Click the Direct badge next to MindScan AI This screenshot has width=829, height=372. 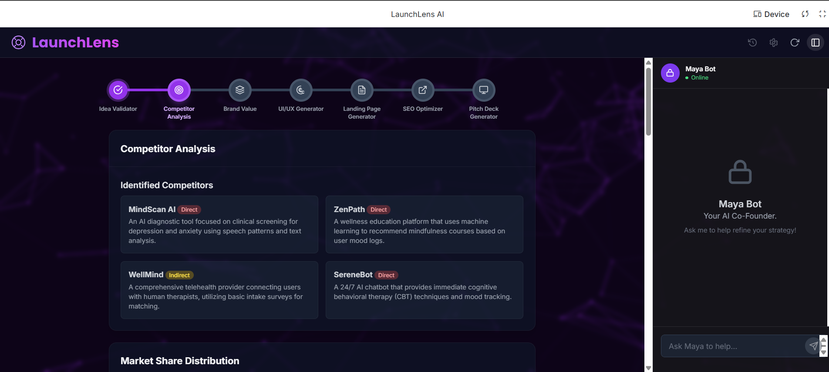click(189, 209)
